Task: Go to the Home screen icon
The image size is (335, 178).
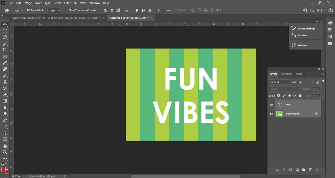Action: pos(7,10)
